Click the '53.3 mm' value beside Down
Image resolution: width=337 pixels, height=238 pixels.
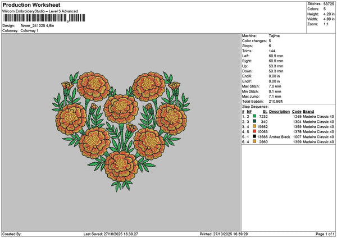(276, 71)
